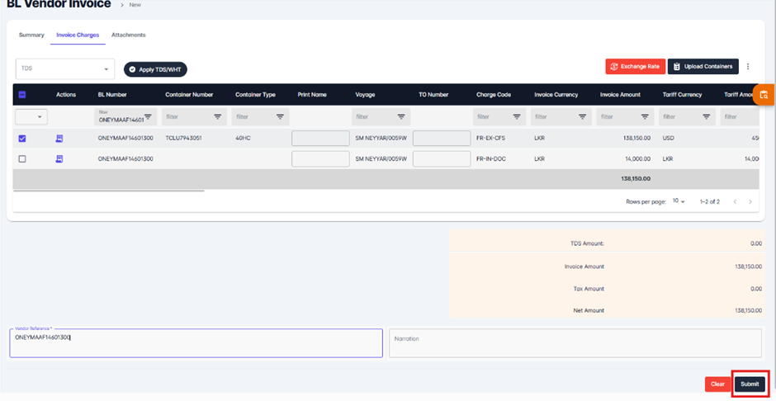This screenshot has width=776, height=401.
Task: Check the FR-IN-DOC row checkbox
Action: click(22, 158)
